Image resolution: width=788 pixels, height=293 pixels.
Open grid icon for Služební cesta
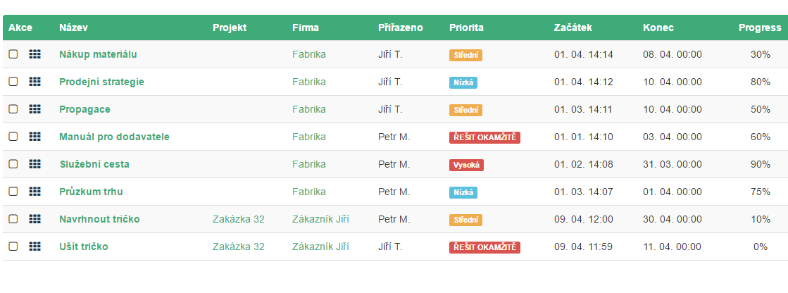click(35, 164)
